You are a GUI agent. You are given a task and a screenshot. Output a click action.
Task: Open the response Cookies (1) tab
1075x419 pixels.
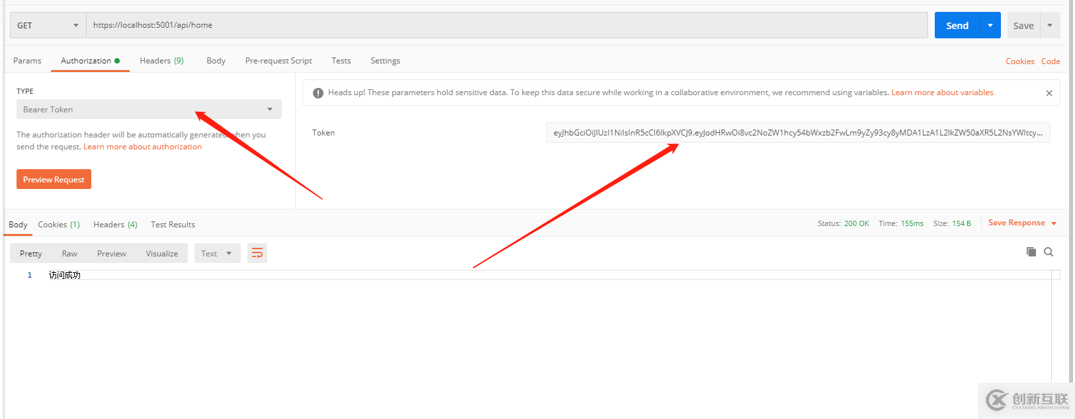(x=59, y=225)
